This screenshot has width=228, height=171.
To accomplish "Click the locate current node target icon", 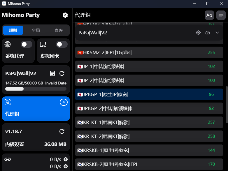I will pyautogui.click(x=198, y=33).
